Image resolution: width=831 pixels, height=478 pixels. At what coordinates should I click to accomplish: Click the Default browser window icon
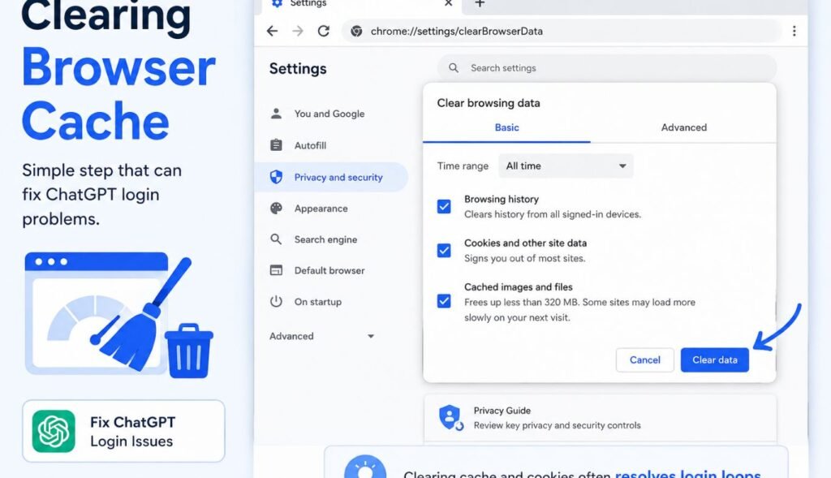click(276, 270)
